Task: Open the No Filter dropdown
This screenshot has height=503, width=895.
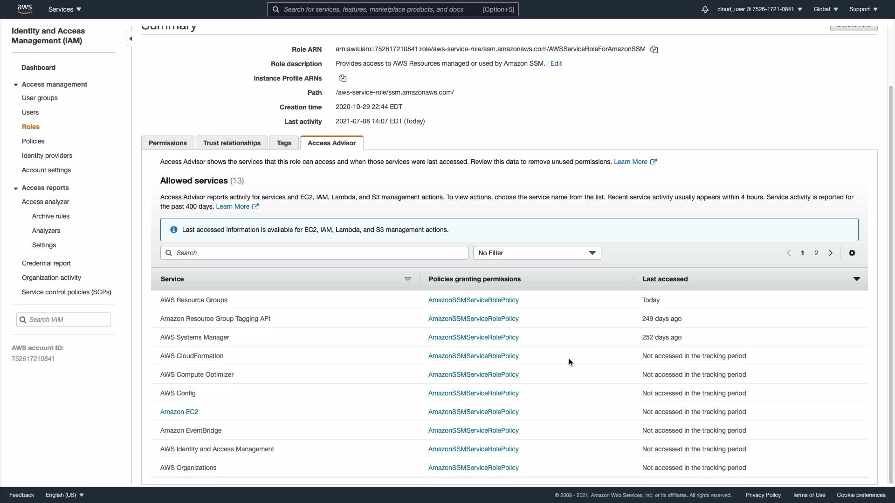Action: pyautogui.click(x=537, y=253)
